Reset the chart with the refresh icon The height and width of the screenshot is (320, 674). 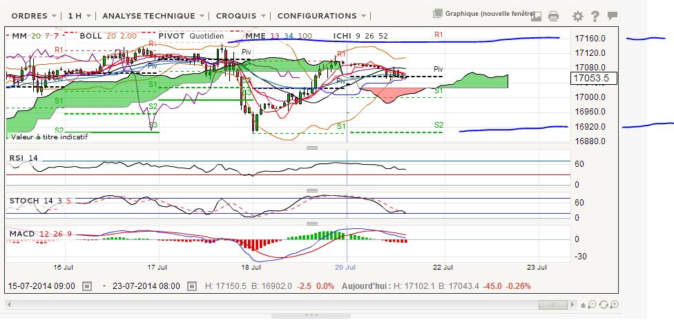click(603, 305)
